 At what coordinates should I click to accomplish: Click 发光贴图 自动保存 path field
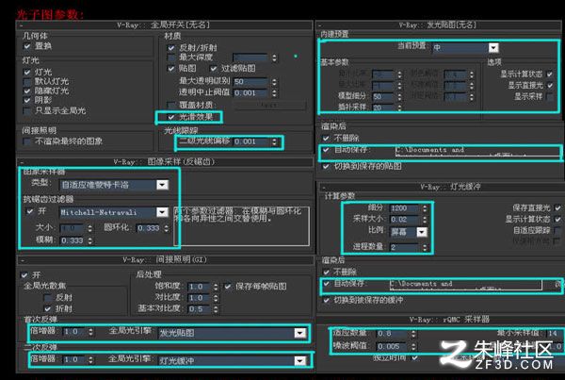pyautogui.click(x=476, y=151)
